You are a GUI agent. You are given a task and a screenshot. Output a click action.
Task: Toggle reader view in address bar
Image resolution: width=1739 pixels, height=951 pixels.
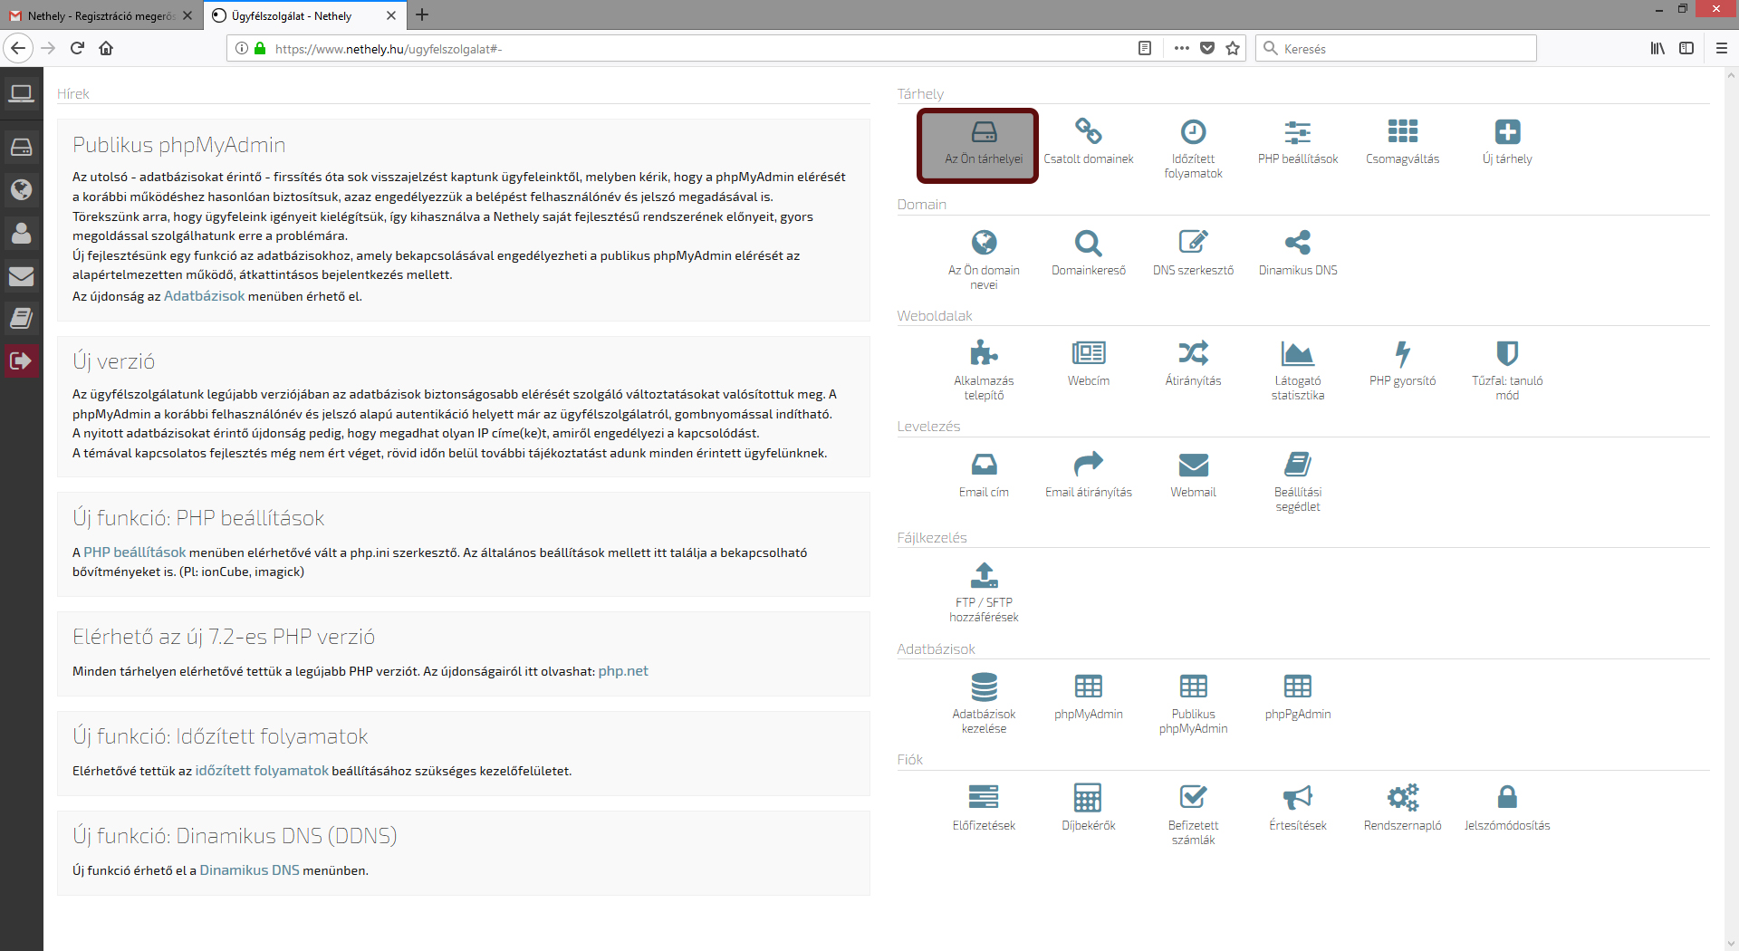[x=1145, y=48]
